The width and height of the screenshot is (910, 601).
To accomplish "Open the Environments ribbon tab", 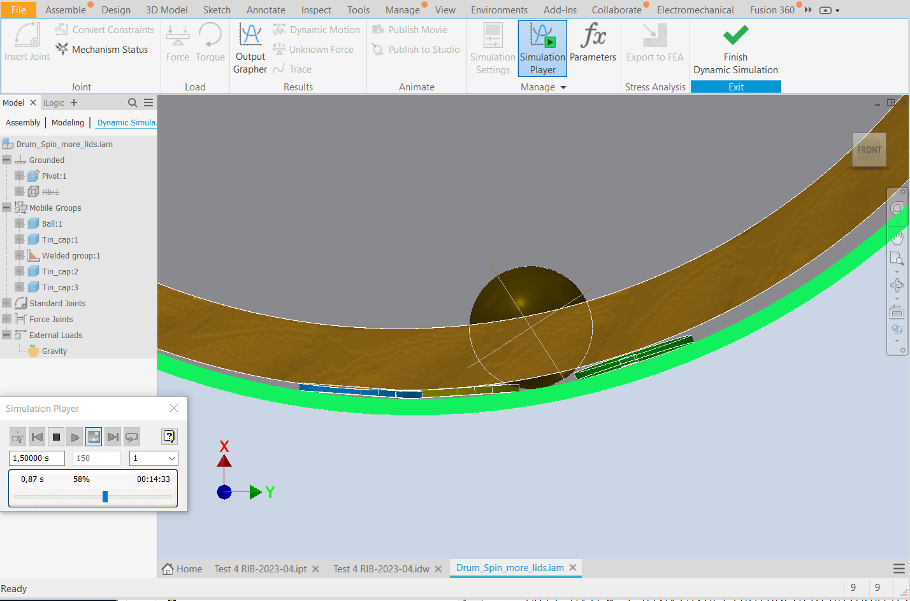I will point(499,10).
